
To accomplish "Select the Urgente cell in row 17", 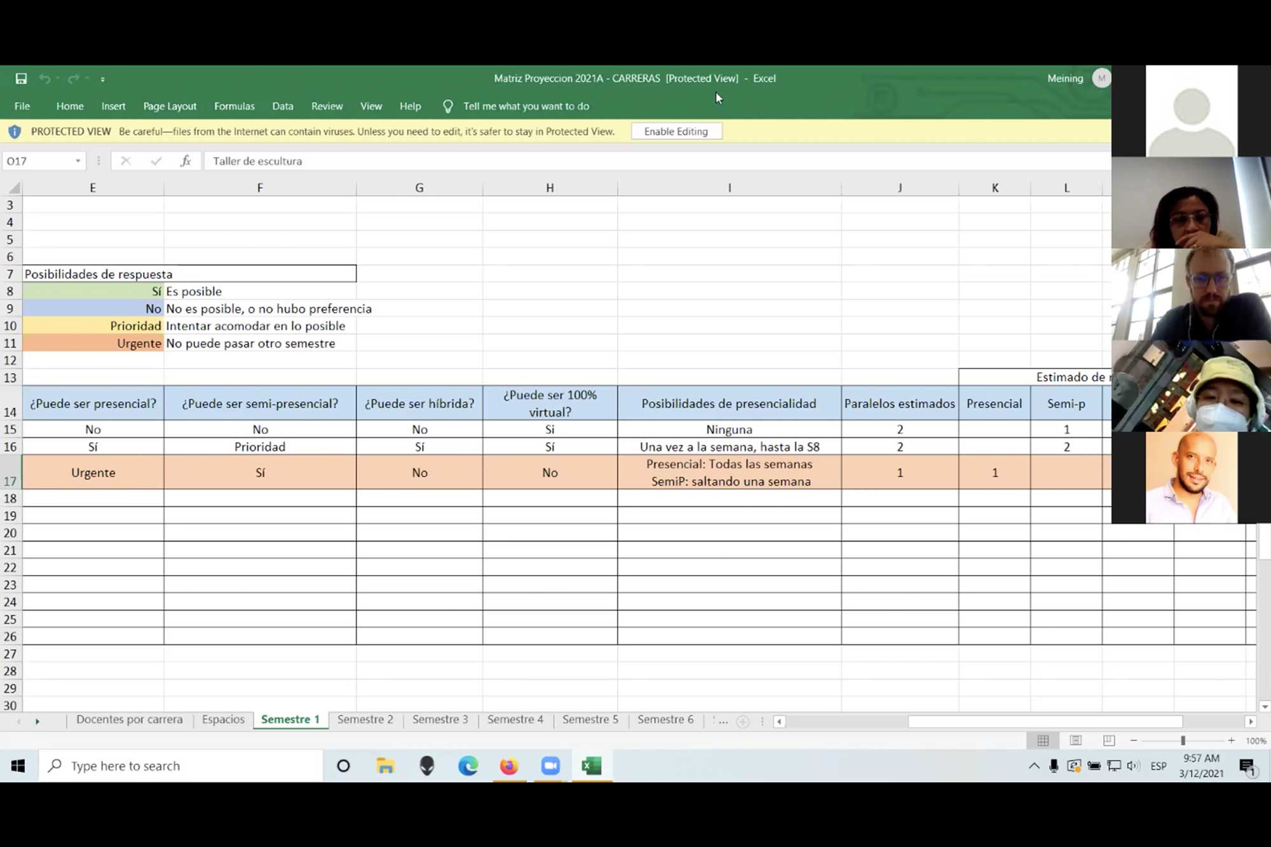I will coord(93,472).
